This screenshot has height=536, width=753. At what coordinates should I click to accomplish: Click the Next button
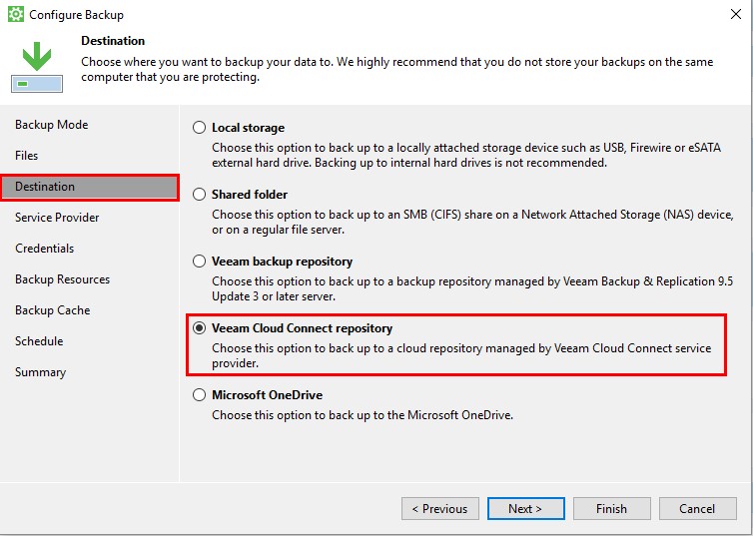[526, 509]
